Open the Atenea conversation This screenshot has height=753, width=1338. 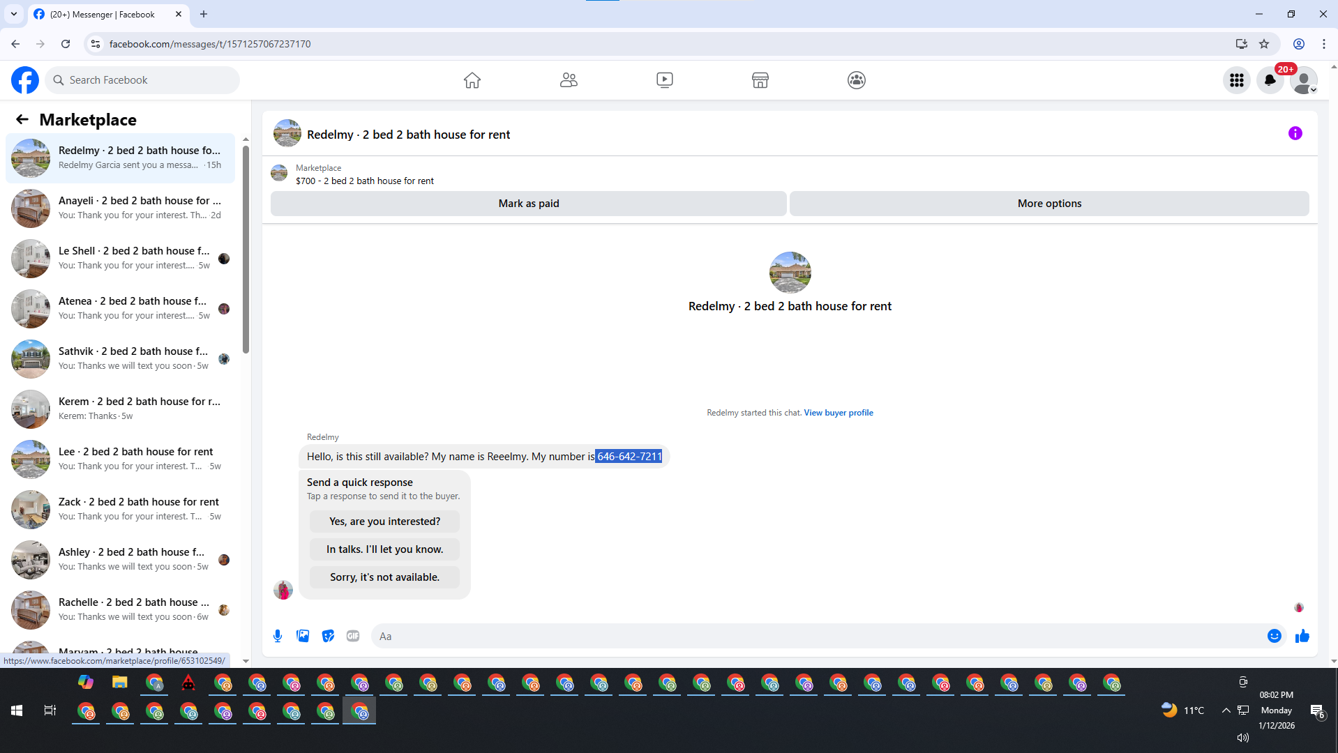pos(121,309)
